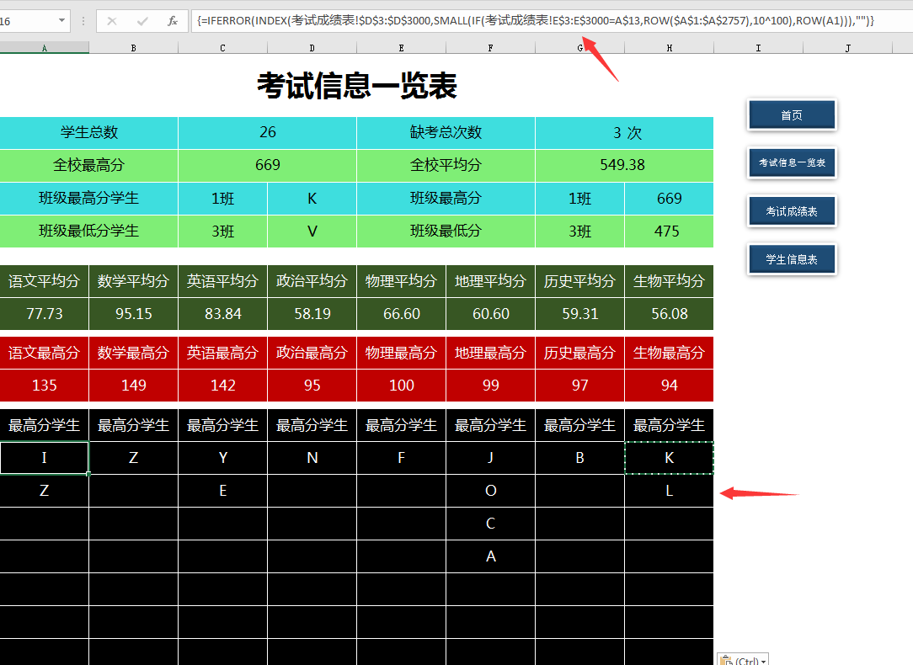Click the 班级最低分学生 label cell
Image resolution: width=913 pixels, height=665 pixels.
pyautogui.click(x=89, y=231)
